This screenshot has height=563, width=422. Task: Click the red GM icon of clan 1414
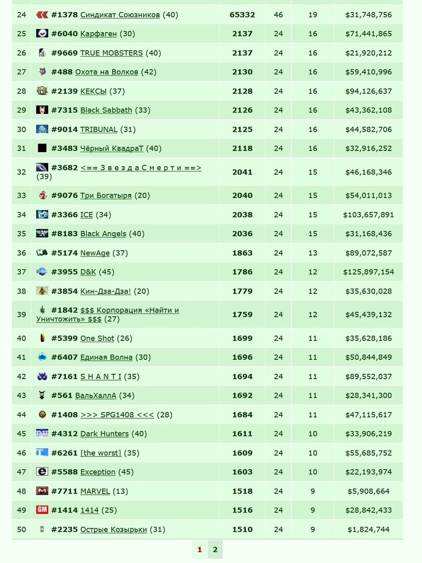[x=42, y=510]
